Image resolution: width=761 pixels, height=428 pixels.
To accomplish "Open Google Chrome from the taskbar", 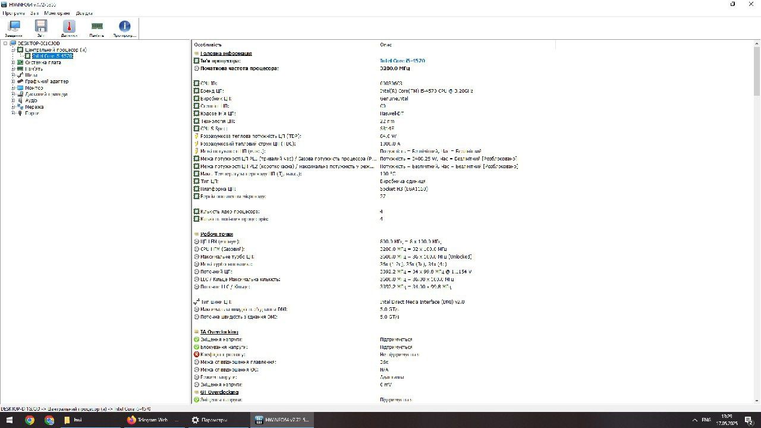I will click(30, 420).
